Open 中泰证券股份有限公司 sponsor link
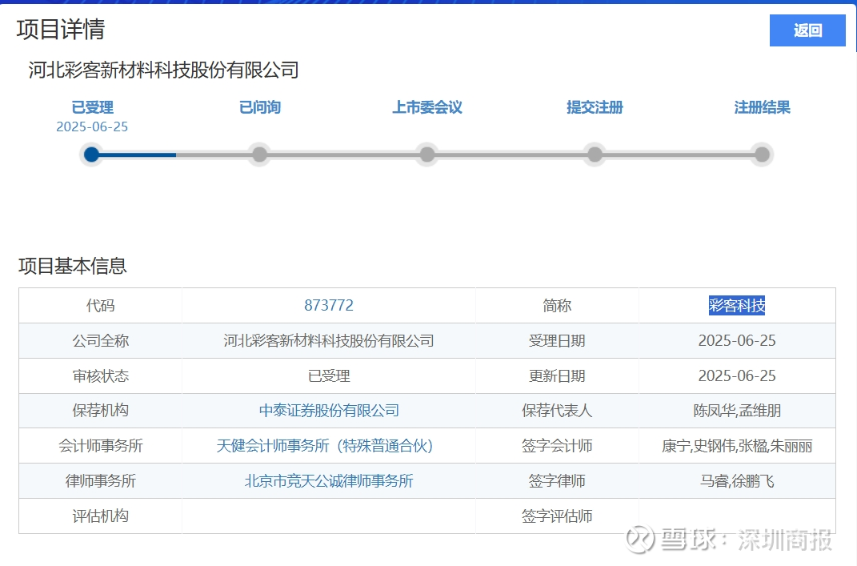The image size is (857, 566). (x=329, y=411)
